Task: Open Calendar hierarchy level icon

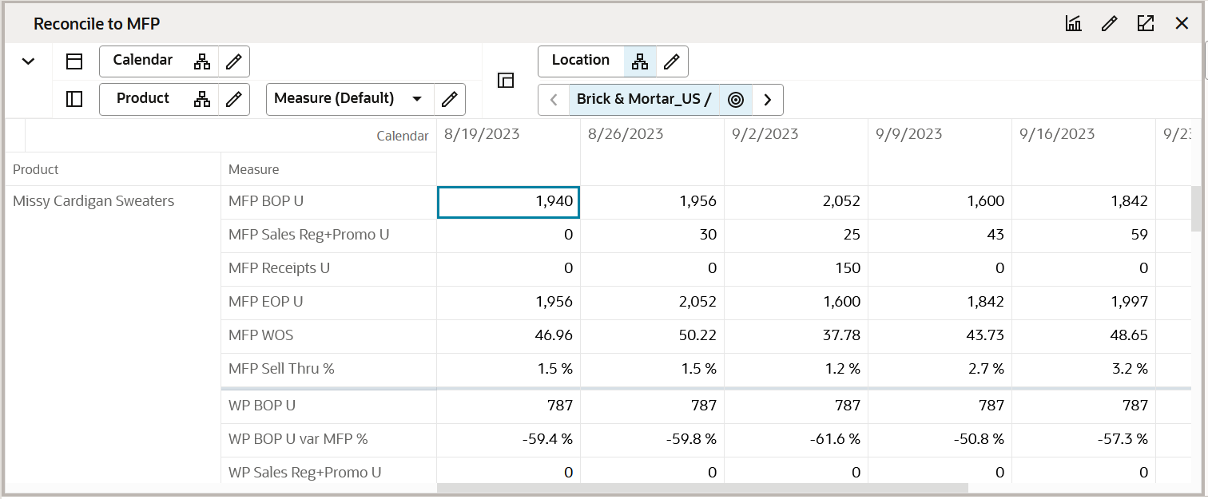Action: click(202, 61)
